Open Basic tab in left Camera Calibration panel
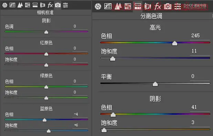 pos(5,5)
